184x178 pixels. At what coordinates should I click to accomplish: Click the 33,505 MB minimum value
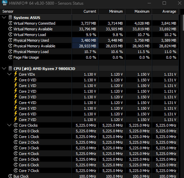pyautogui.click(x=114, y=29)
